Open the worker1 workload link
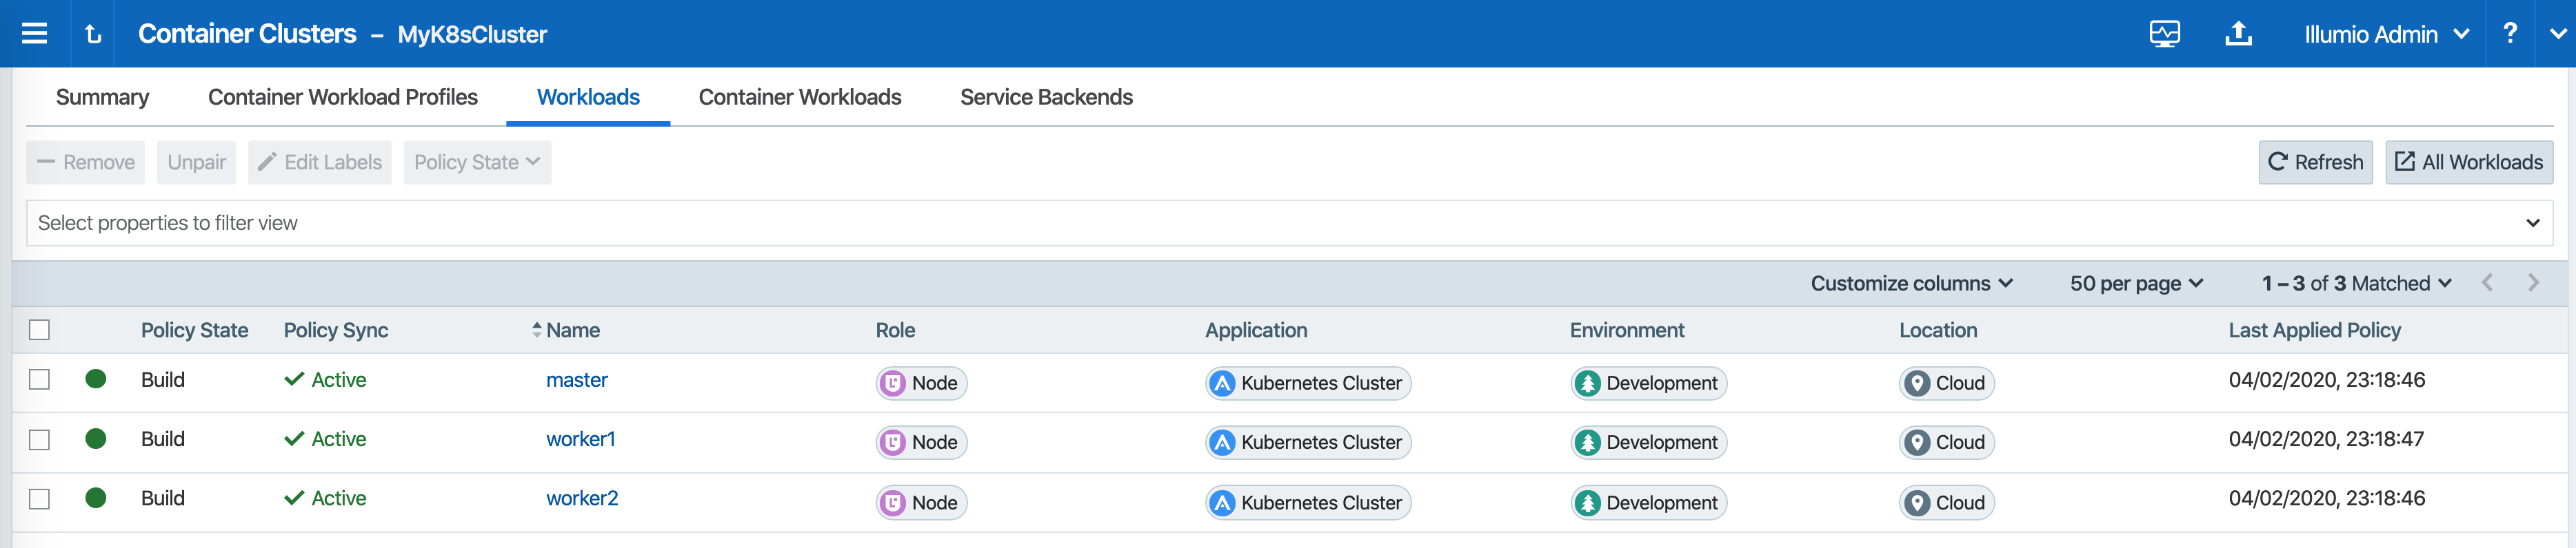 580,439
